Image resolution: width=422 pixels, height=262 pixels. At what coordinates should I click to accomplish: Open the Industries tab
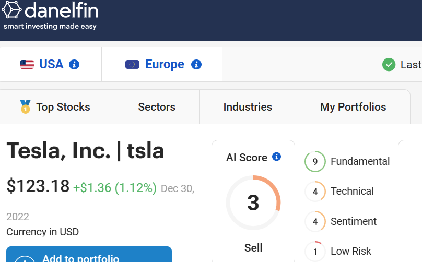(248, 107)
